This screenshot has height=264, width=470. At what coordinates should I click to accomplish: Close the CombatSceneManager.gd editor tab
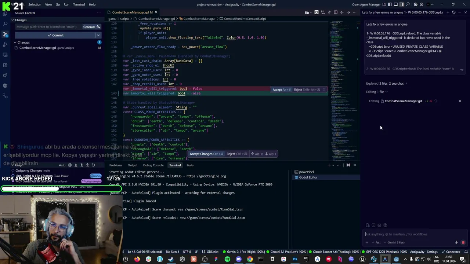(156, 12)
